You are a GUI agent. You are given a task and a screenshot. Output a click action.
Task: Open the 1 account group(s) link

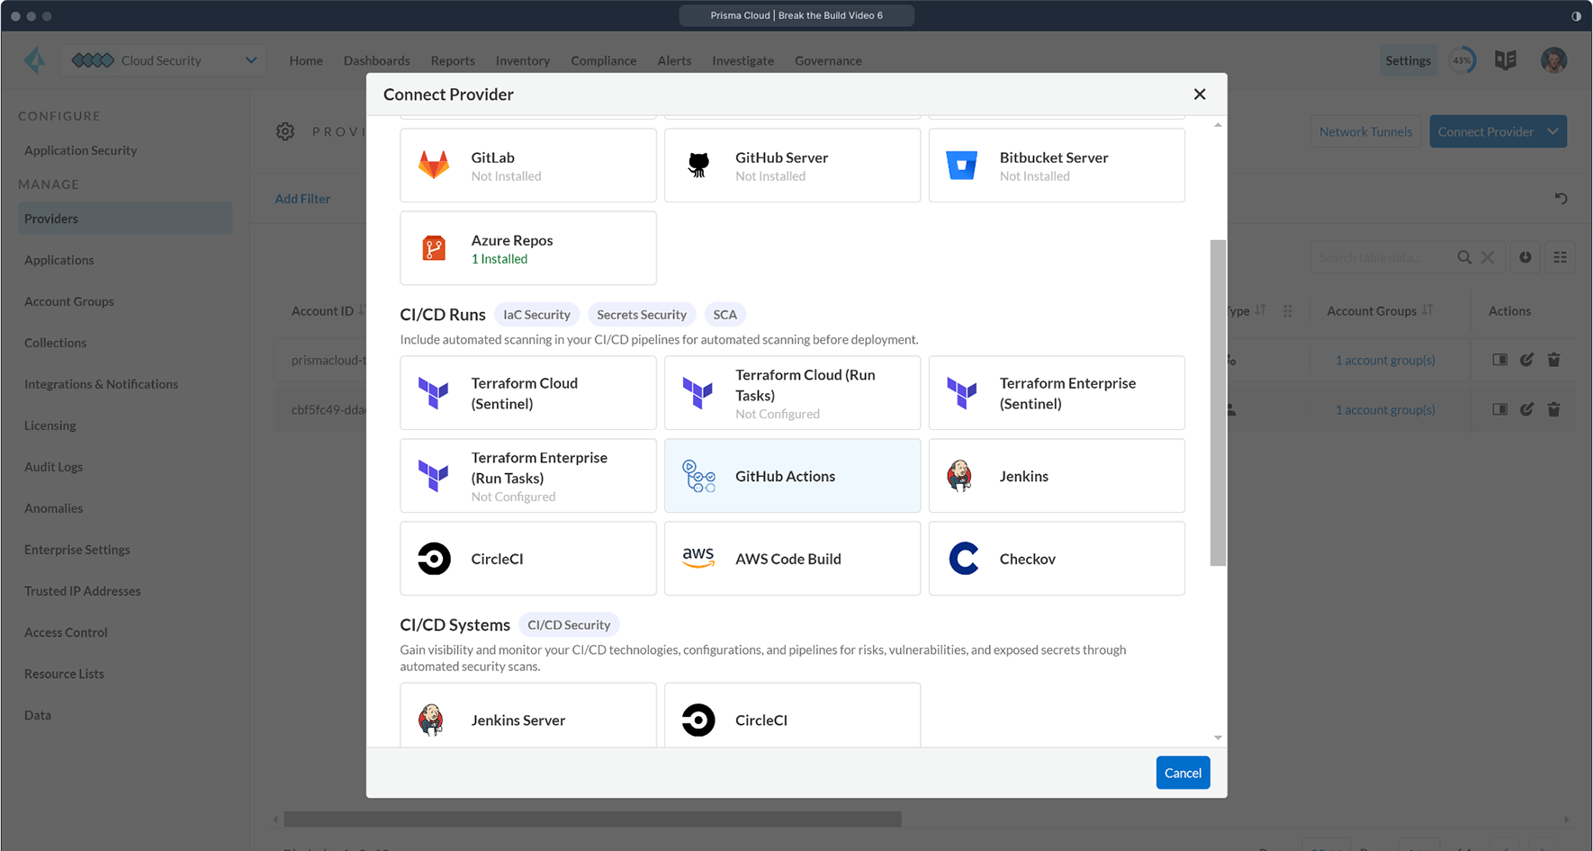point(1385,359)
